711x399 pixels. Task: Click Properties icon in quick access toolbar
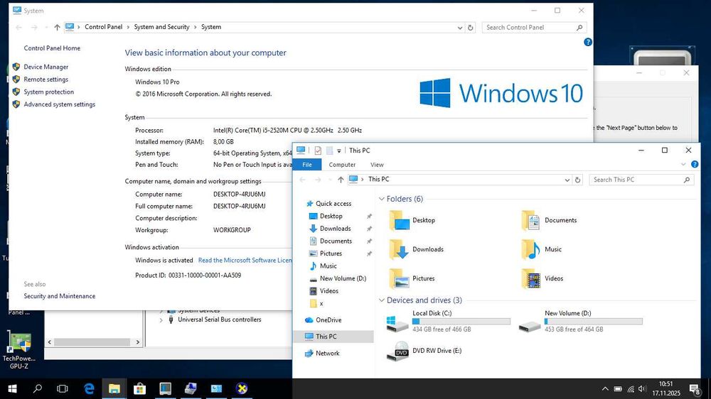(x=318, y=151)
